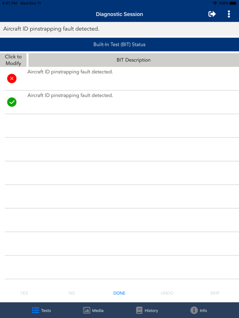Tap the BIT Description column header
This screenshot has height=318, width=239.
(134, 60)
